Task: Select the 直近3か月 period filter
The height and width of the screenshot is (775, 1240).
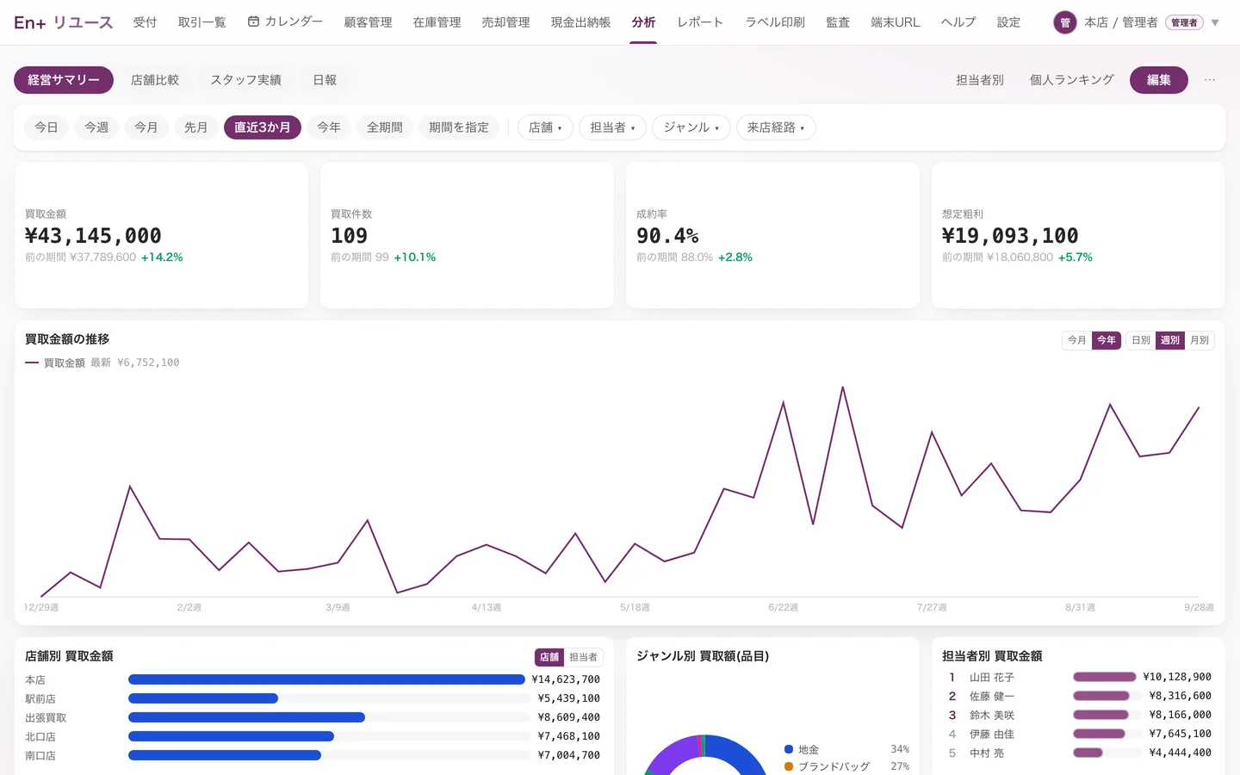Action: click(x=263, y=127)
